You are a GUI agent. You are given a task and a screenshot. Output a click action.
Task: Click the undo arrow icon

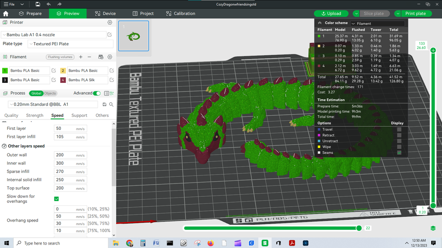tap(48, 4)
